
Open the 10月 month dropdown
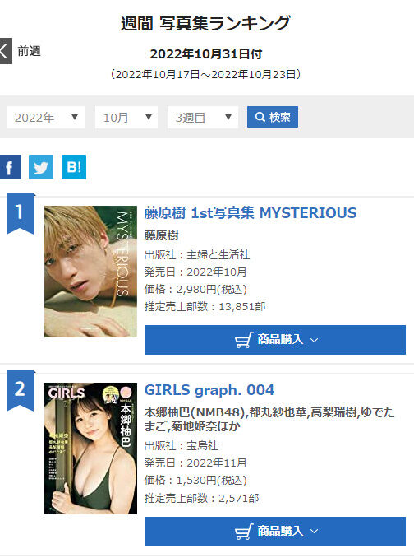[126, 117]
